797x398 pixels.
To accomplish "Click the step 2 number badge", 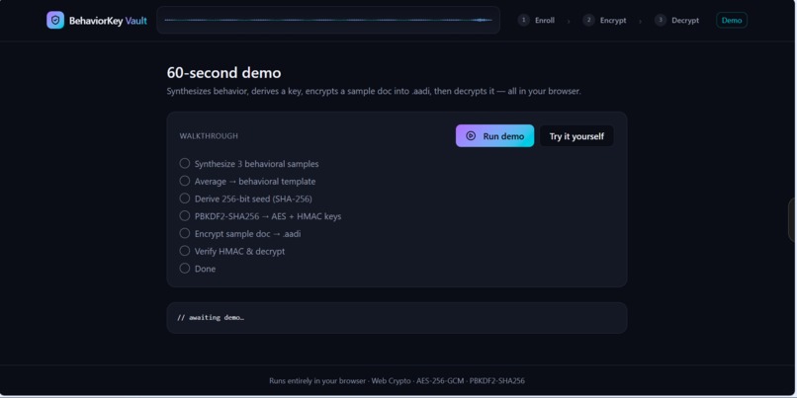I will pos(588,21).
